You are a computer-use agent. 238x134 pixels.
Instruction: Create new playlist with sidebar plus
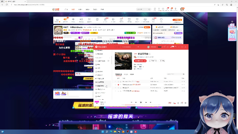pyautogui.click(x=109, y=58)
